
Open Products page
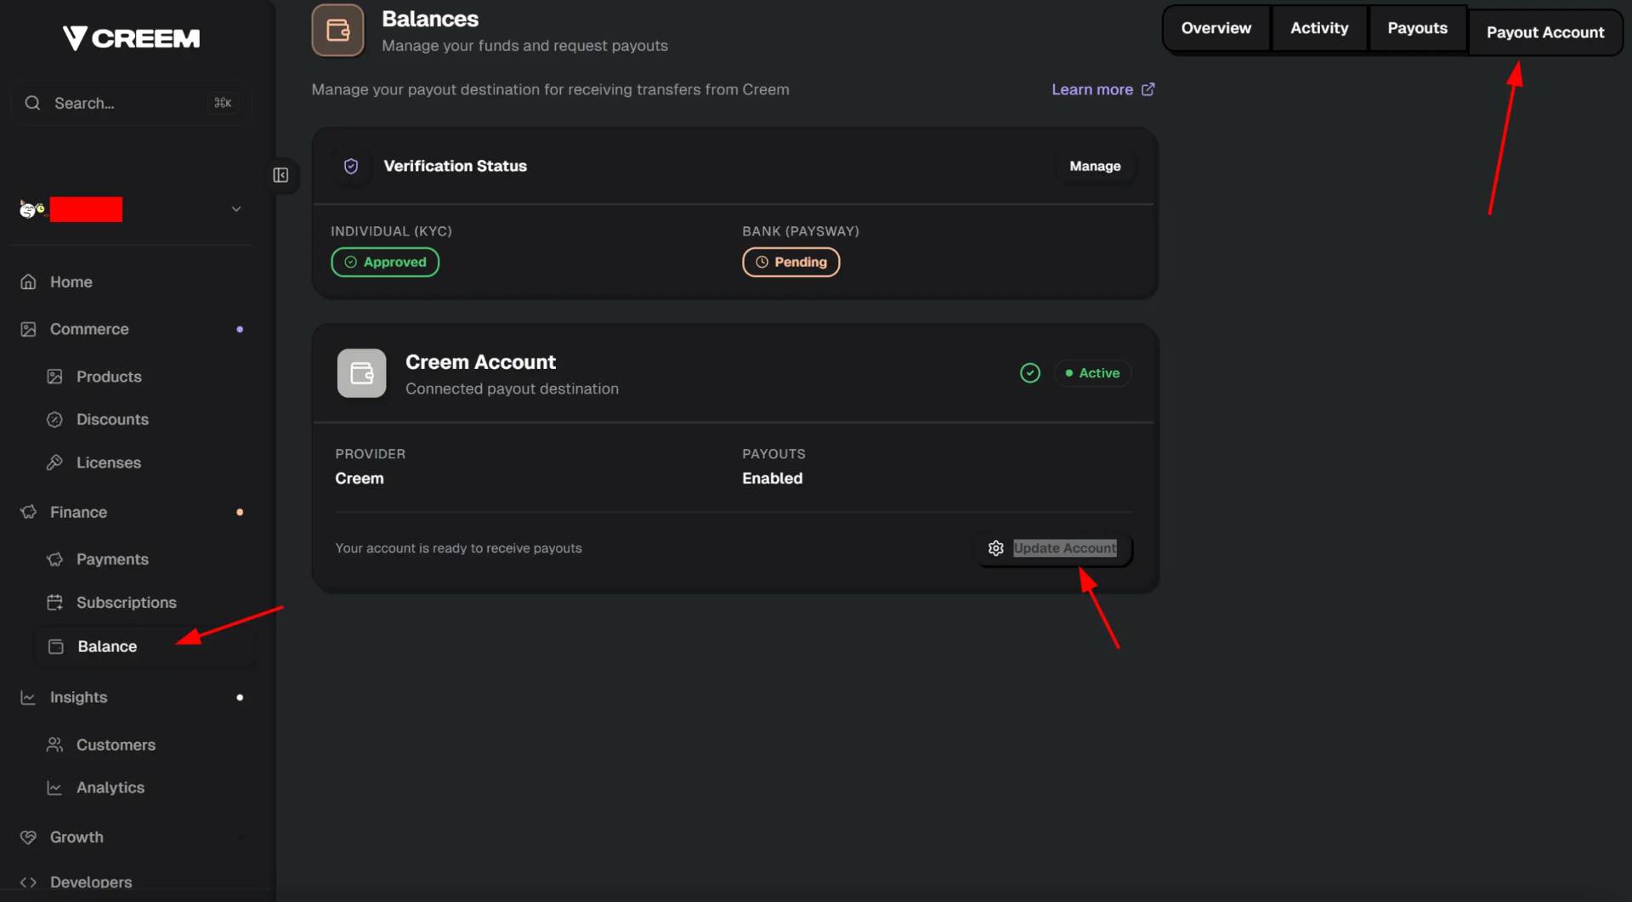click(109, 377)
